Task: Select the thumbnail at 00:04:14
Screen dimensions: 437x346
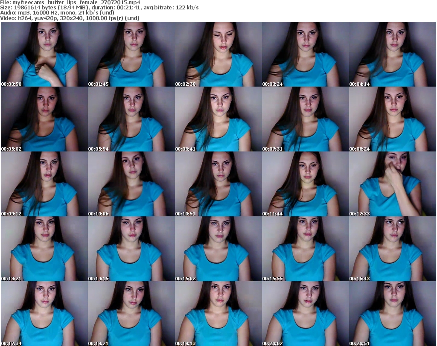Action: [x=393, y=54]
